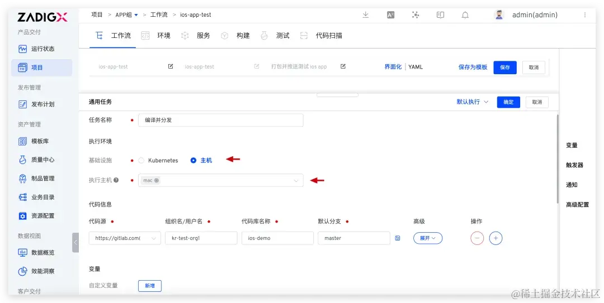Open 默认执行 dropdown
The width and height of the screenshot is (604, 303).
472,102
